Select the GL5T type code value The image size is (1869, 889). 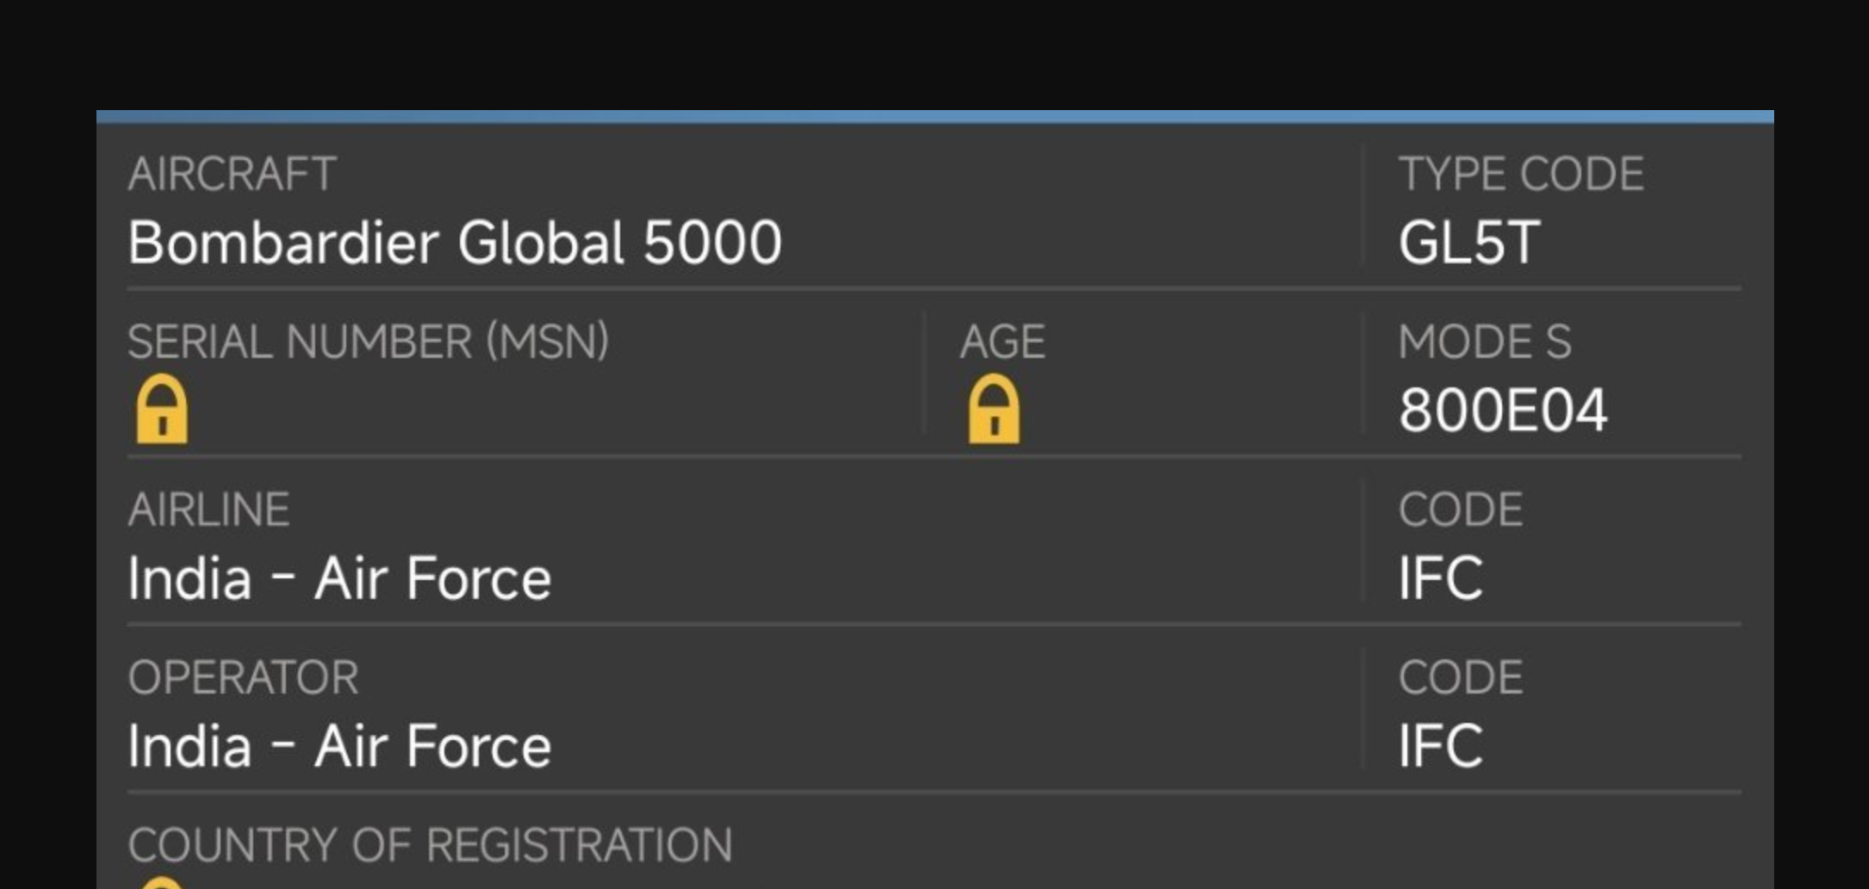point(1469,243)
